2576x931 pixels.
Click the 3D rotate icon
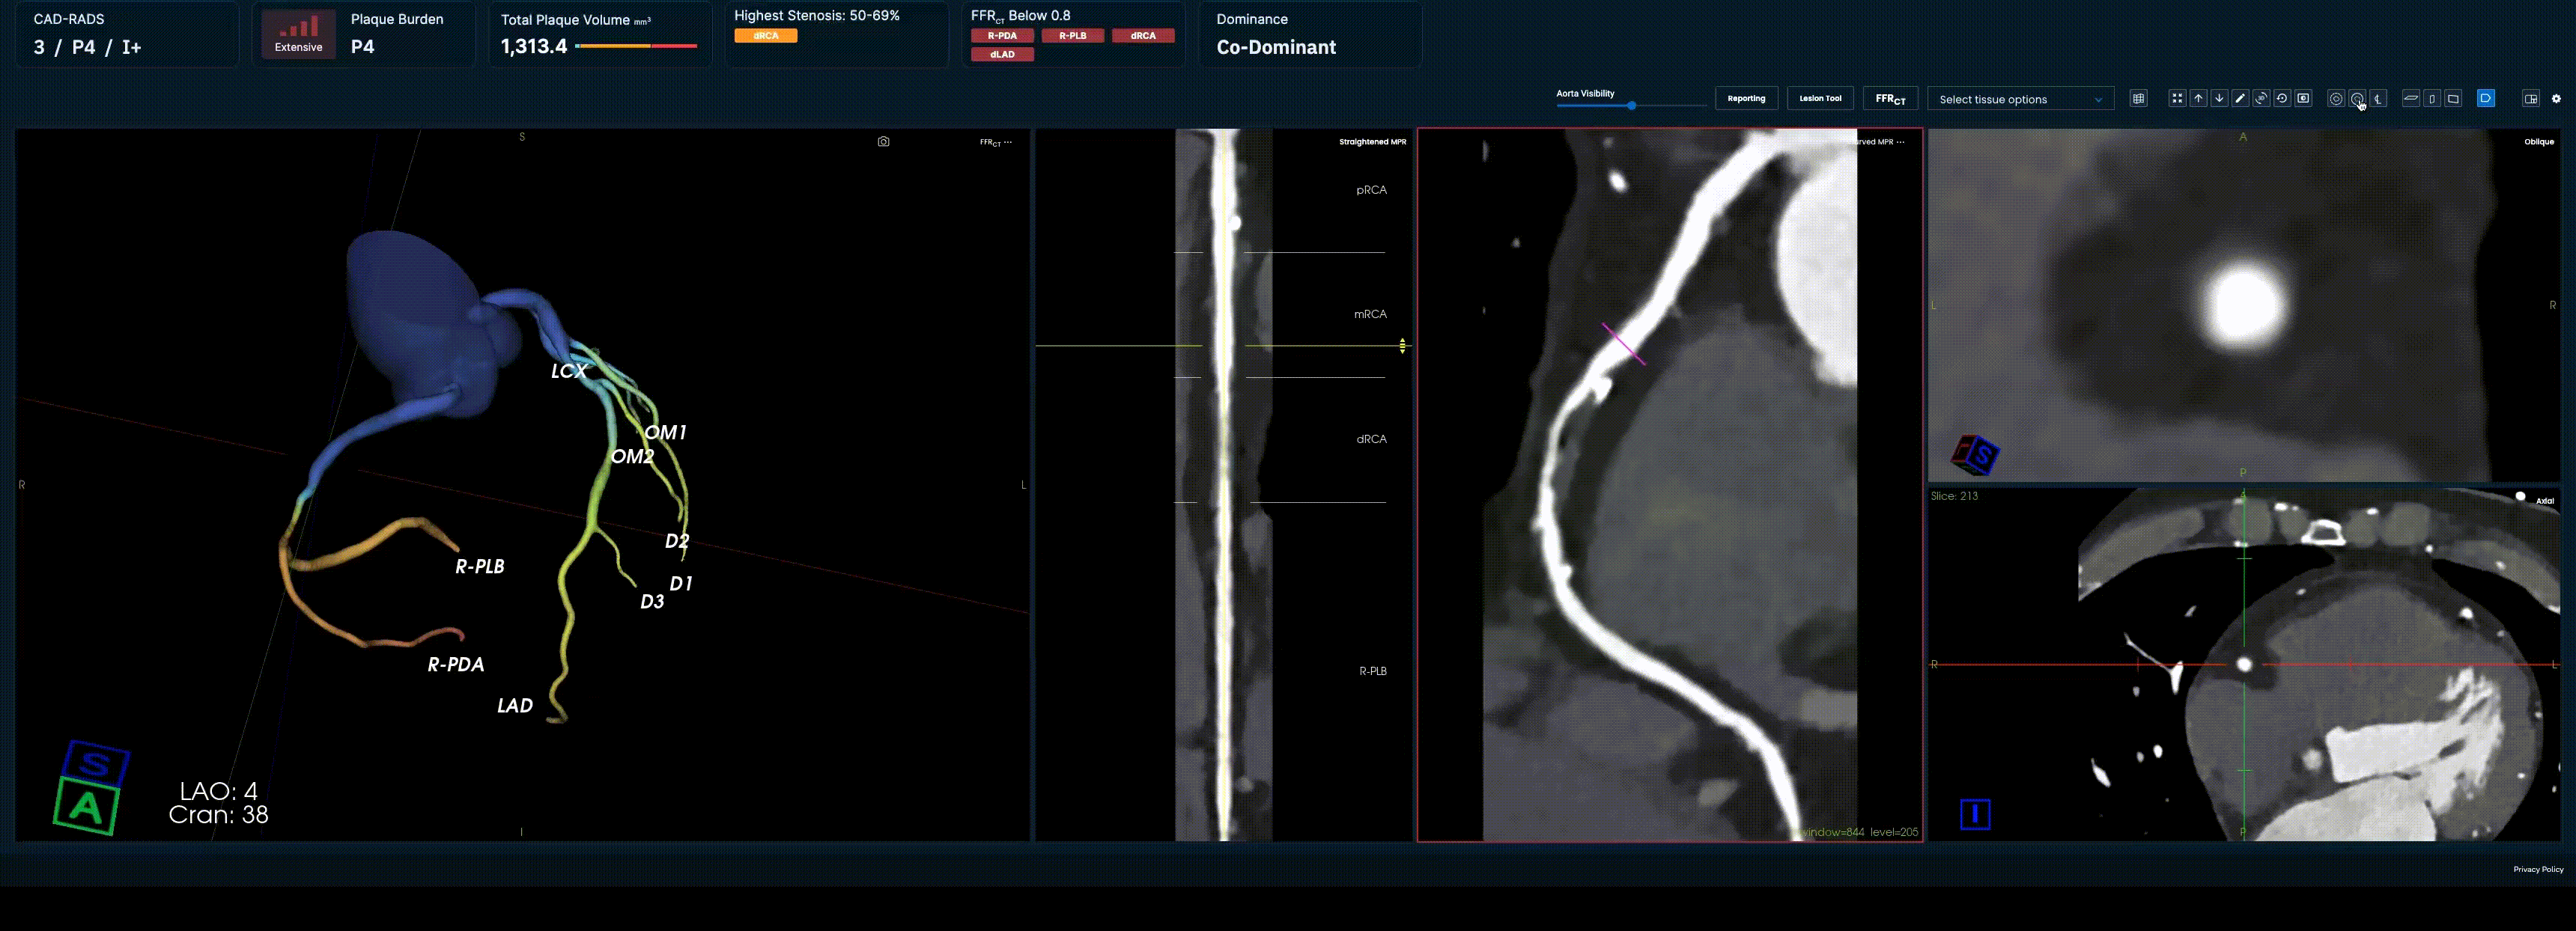[x=2261, y=98]
